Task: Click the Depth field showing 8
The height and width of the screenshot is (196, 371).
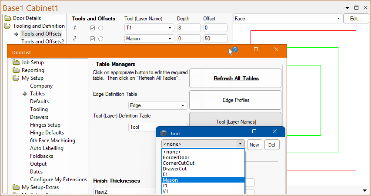Action: point(189,28)
